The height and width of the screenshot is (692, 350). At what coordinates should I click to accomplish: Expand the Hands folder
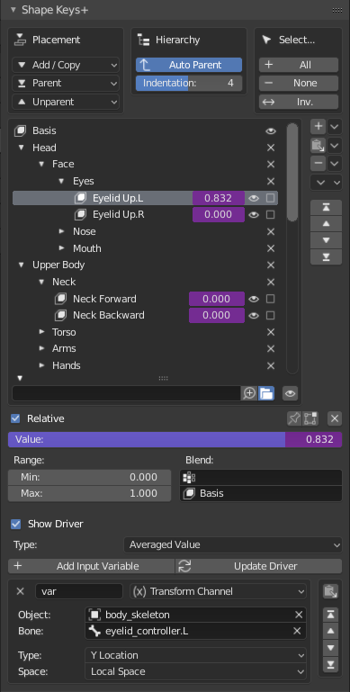pos(41,365)
